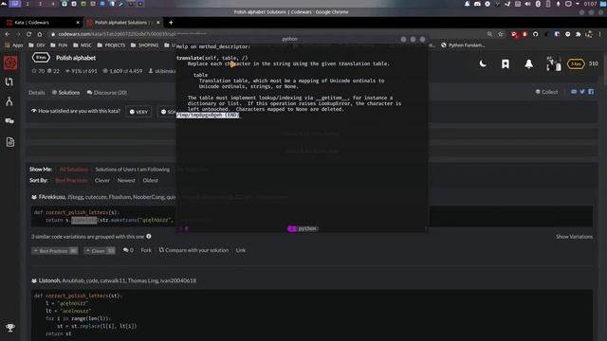Open volume control in top panel
This screenshot has height=341, width=607.
[x=527, y=4]
